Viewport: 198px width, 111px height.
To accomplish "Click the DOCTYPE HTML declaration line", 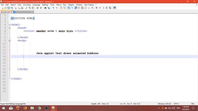I will coord(23,18).
